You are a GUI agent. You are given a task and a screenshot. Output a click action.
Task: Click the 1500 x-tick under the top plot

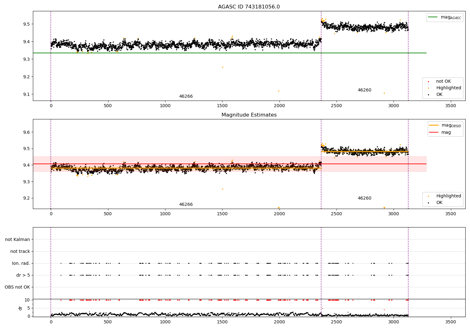(x=222, y=106)
